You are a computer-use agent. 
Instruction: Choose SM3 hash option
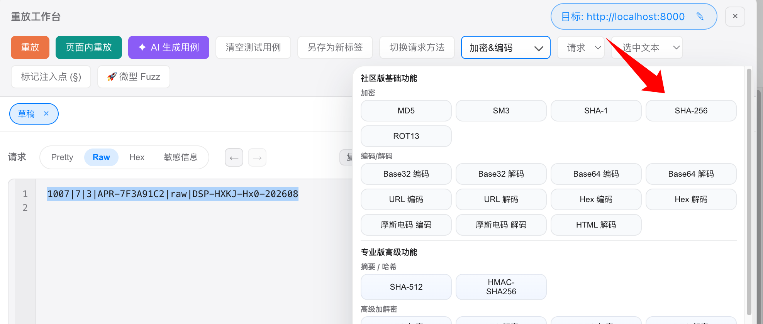click(501, 111)
